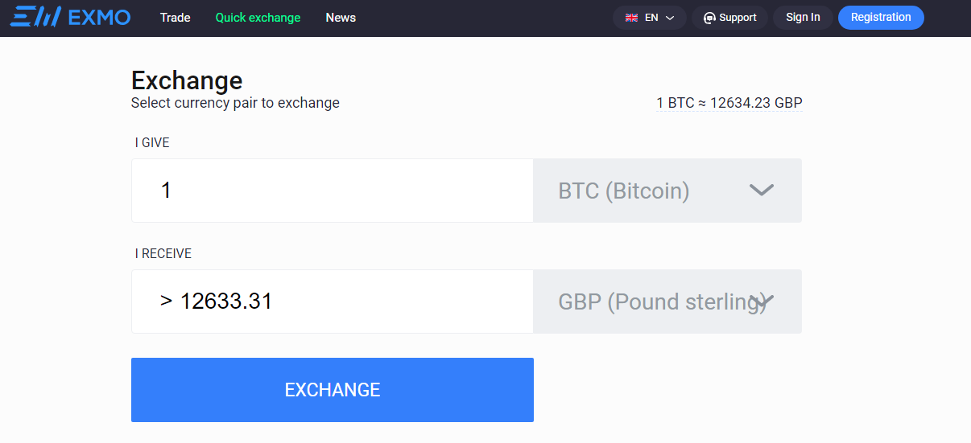The width and height of the screenshot is (971, 443).
Task: Click the Support button
Action: point(730,18)
